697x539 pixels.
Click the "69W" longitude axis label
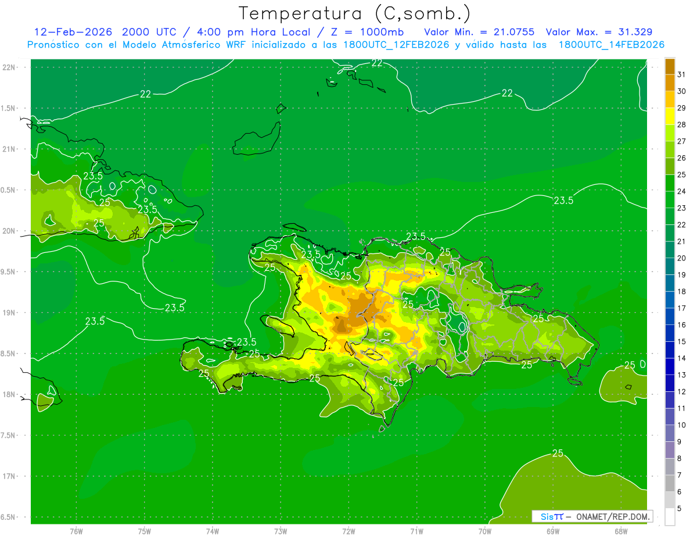(x=553, y=531)
